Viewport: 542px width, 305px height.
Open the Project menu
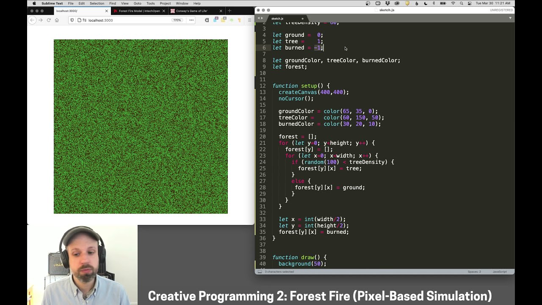pyautogui.click(x=165, y=3)
